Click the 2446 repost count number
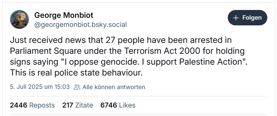This screenshot has width=277, height=116. [18, 105]
